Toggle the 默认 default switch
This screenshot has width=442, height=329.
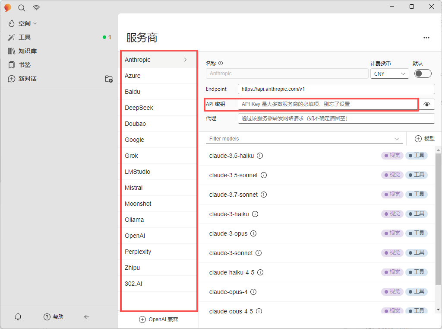click(x=423, y=73)
